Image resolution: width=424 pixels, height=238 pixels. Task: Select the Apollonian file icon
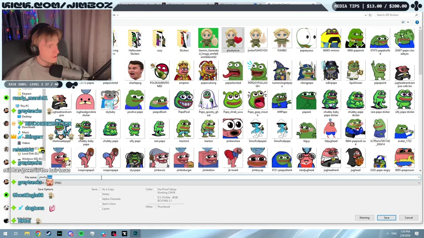pyautogui.click(x=355, y=70)
